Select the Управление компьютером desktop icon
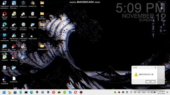Viewport: 170px width, 95px height. tap(5, 5)
